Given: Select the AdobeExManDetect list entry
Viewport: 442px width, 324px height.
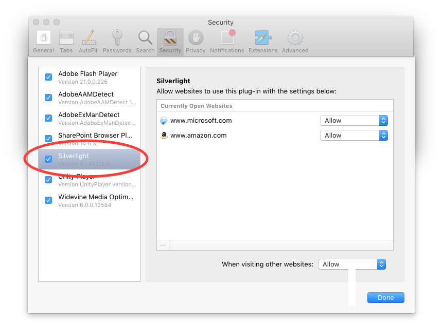Looking at the screenshot, I should [90, 119].
